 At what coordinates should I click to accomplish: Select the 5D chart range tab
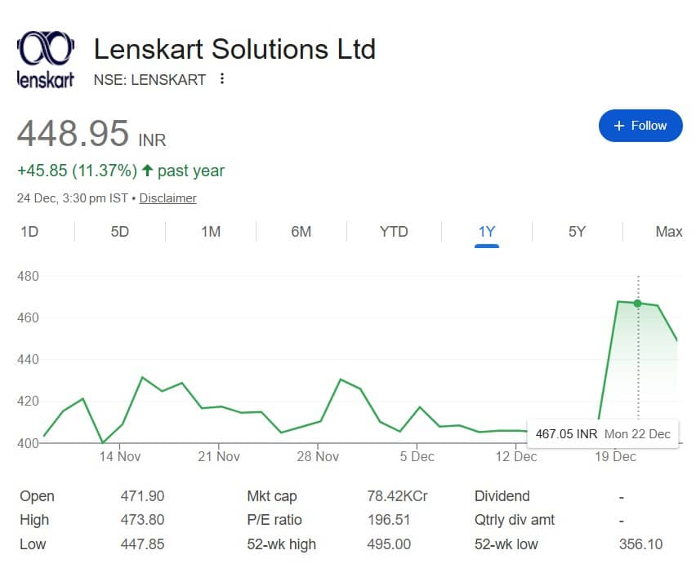(118, 232)
